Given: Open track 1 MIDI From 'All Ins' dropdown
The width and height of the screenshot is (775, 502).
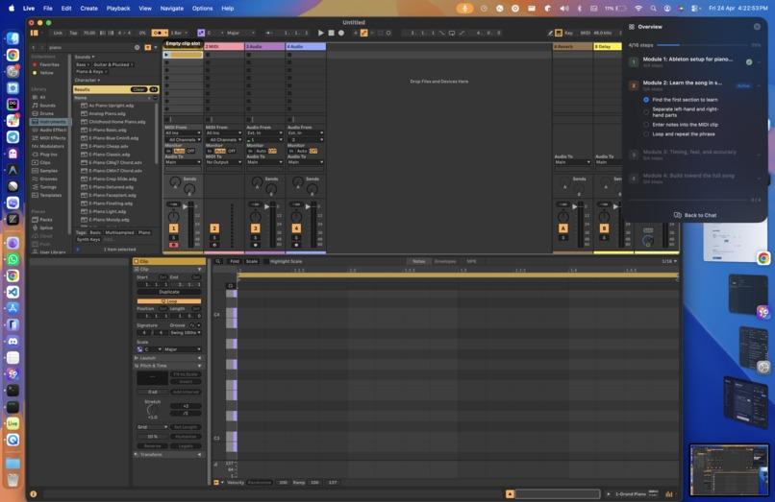Looking at the screenshot, I should point(183,132).
